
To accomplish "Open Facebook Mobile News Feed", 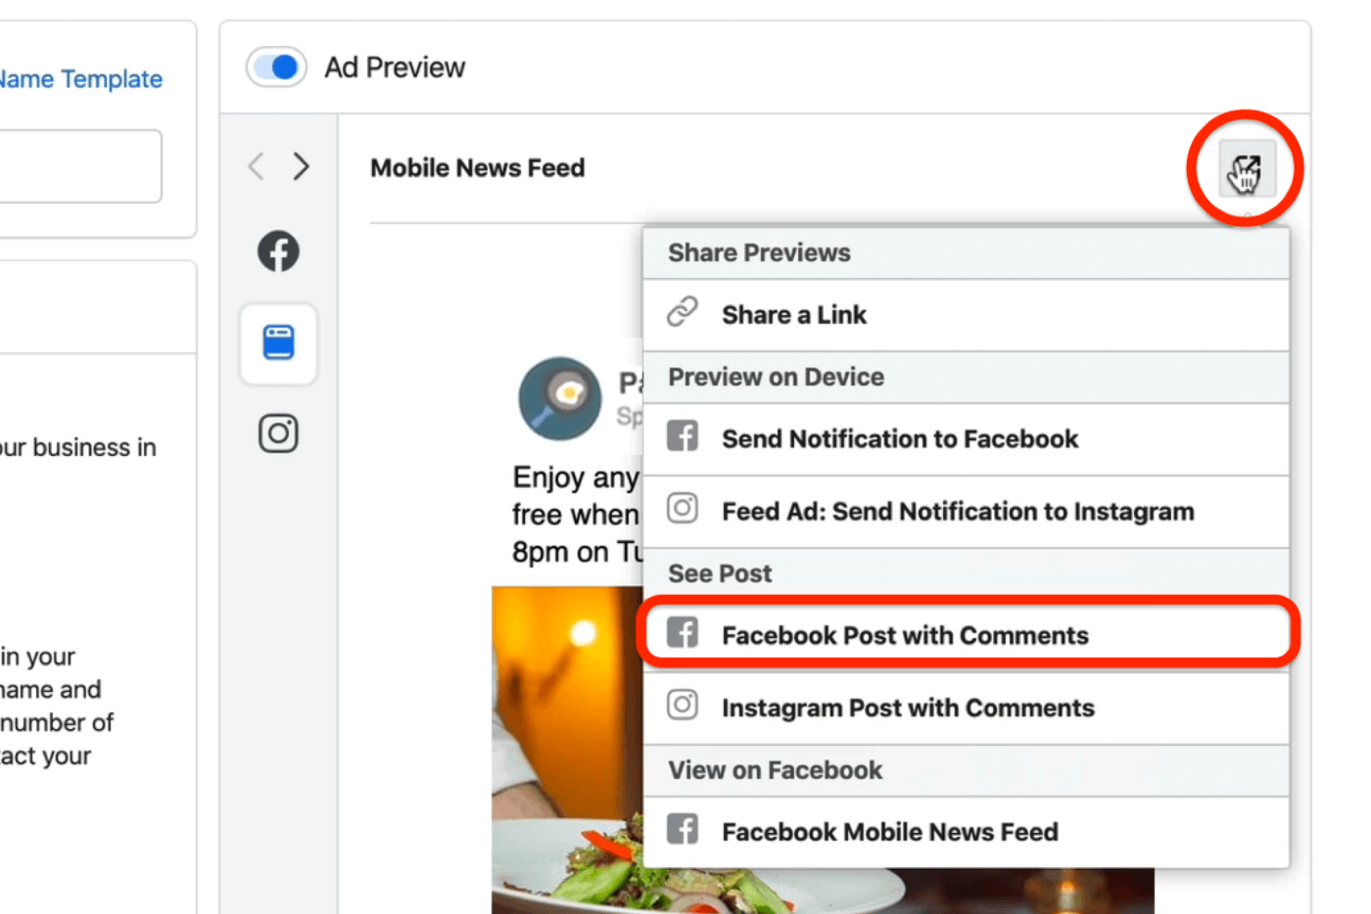I will pos(966,832).
